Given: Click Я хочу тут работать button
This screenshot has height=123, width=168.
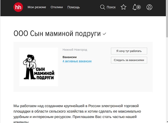Looking at the screenshot, I should [x=129, y=51].
